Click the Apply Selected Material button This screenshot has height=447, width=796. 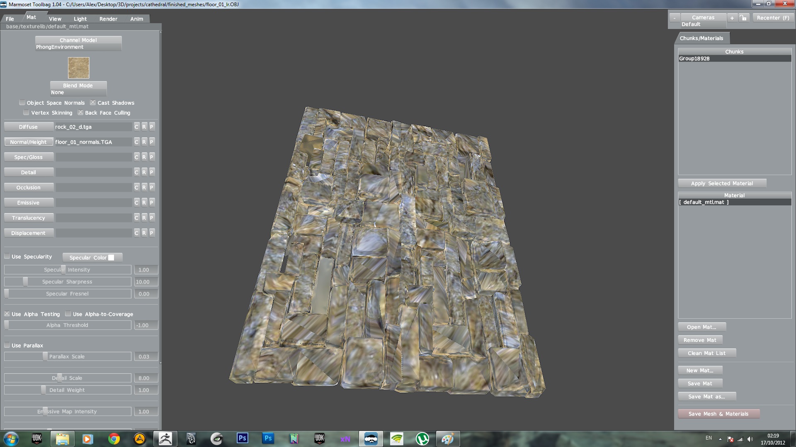point(722,183)
